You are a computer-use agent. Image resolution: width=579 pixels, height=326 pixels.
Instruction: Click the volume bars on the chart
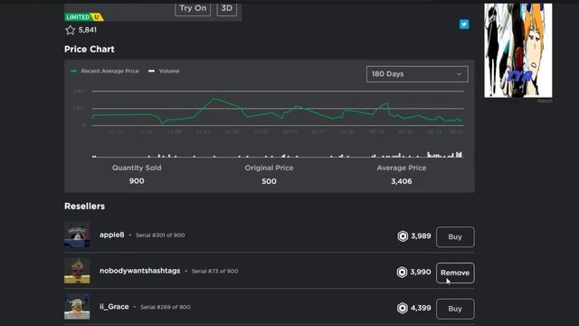coord(277,155)
